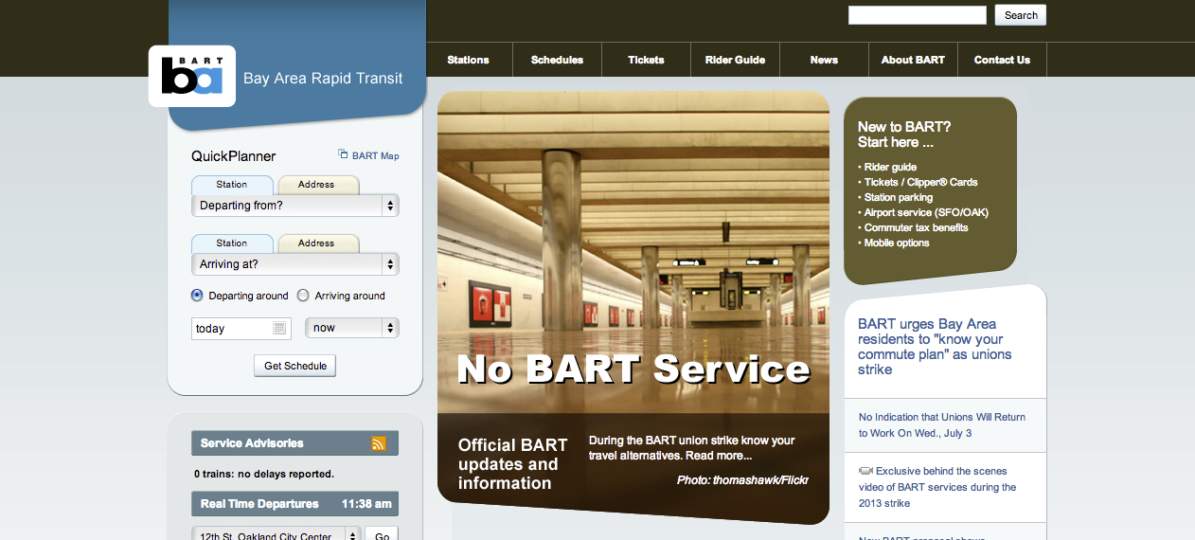Select the Arriving around radio button
This screenshot has width=1195, height=540.
pos(303,296)
